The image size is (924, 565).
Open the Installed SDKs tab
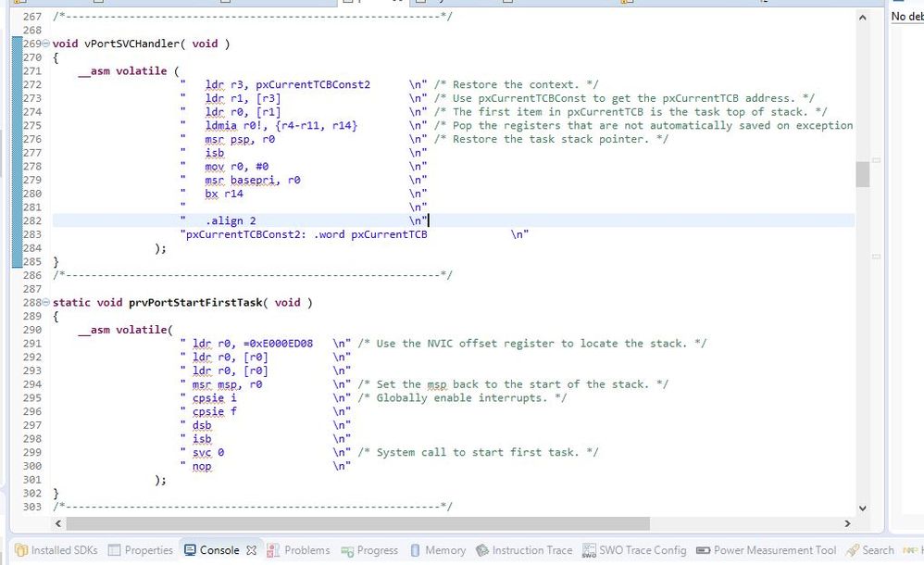tap(56, 550)
